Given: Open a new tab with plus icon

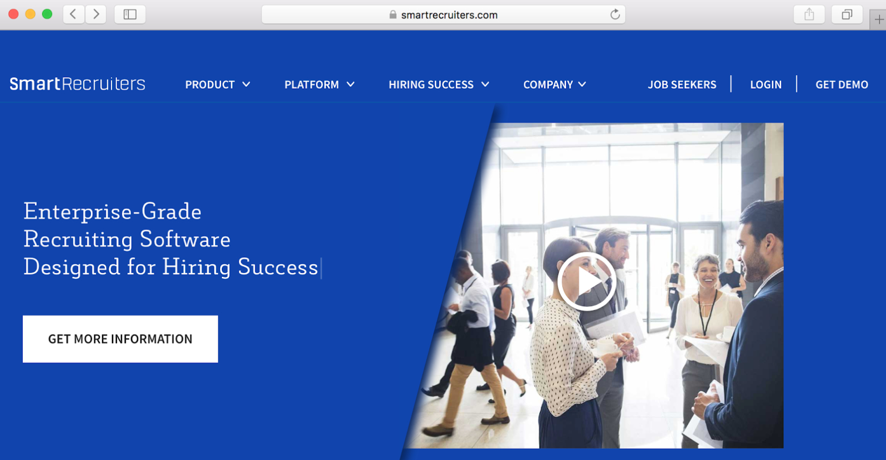Looking at the screenshot, I should coord(879,20).
